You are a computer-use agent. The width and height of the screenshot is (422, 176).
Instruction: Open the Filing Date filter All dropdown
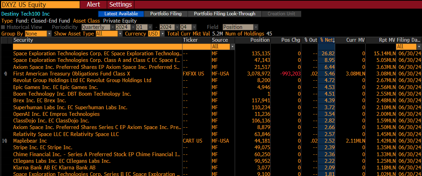point(408,47)
